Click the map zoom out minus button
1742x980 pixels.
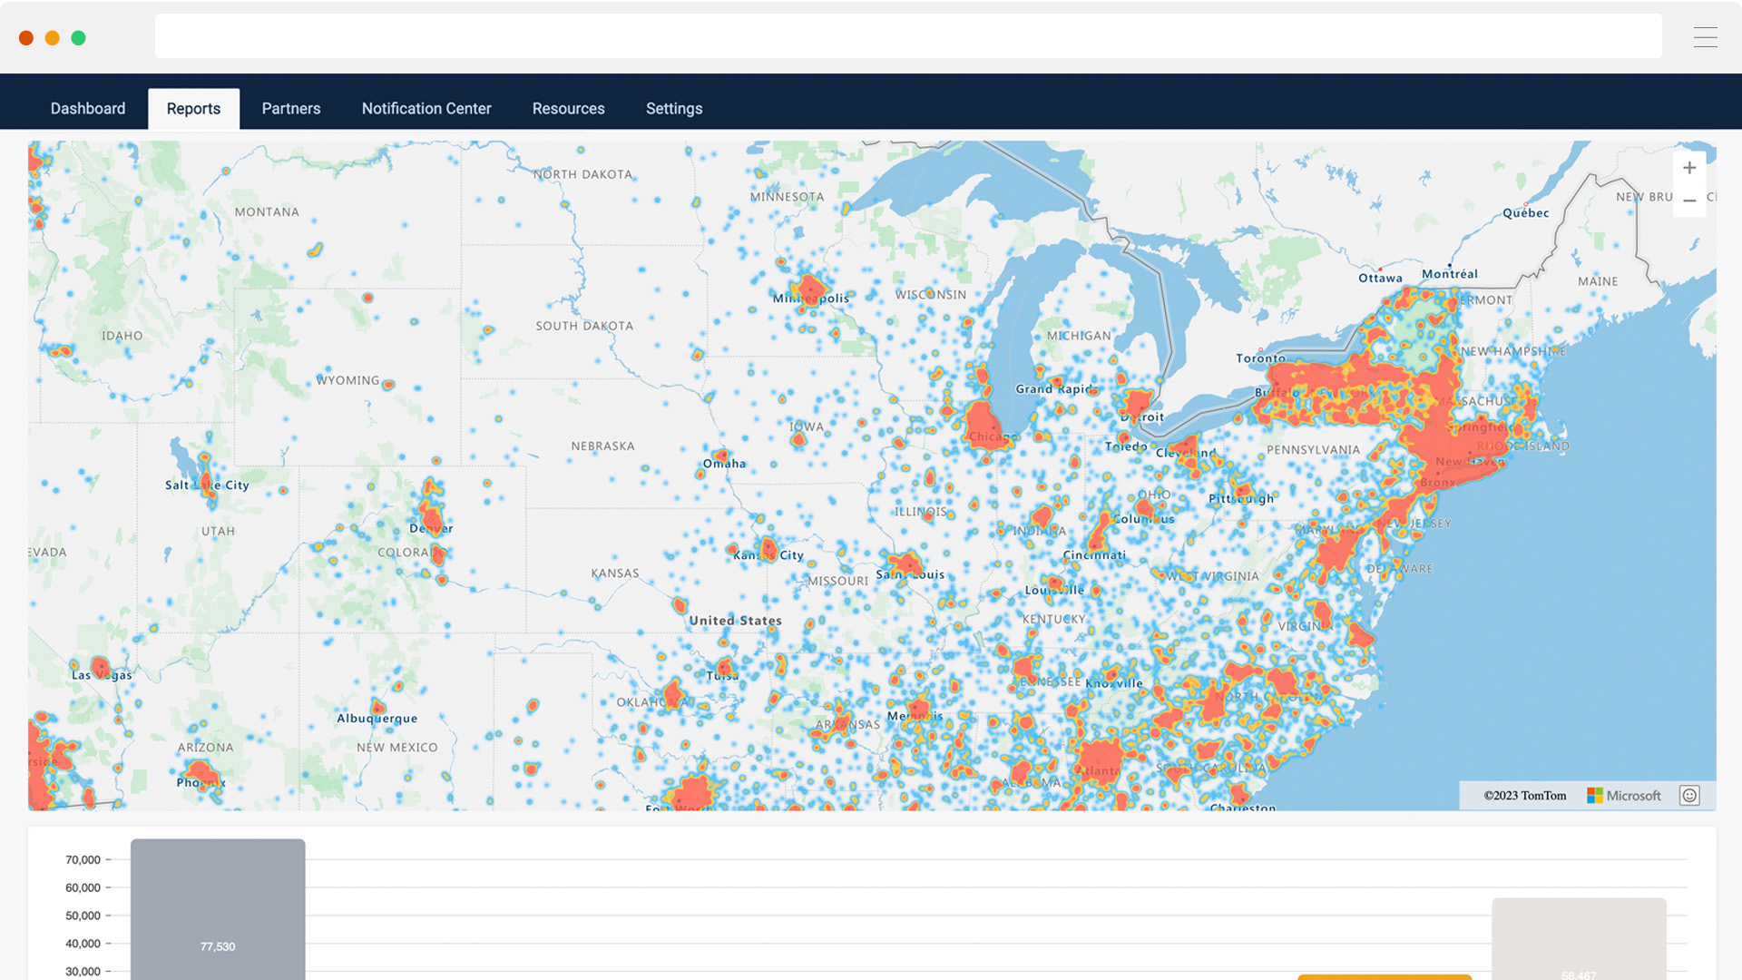click(1688, 201)
